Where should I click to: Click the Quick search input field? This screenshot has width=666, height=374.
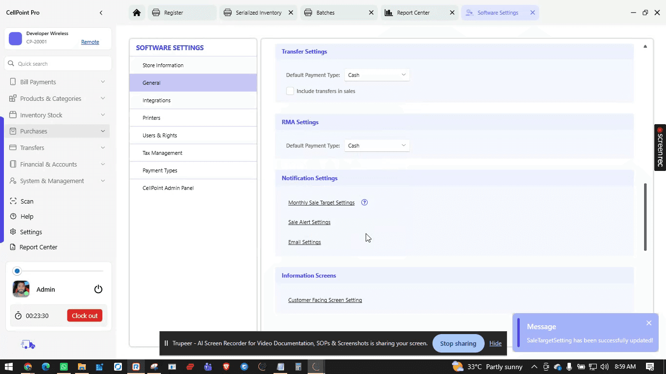[58, 64]
